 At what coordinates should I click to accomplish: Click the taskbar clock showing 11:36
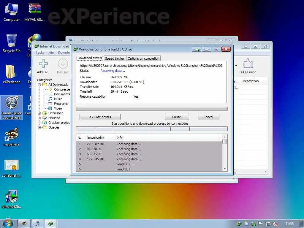(289, 224)
